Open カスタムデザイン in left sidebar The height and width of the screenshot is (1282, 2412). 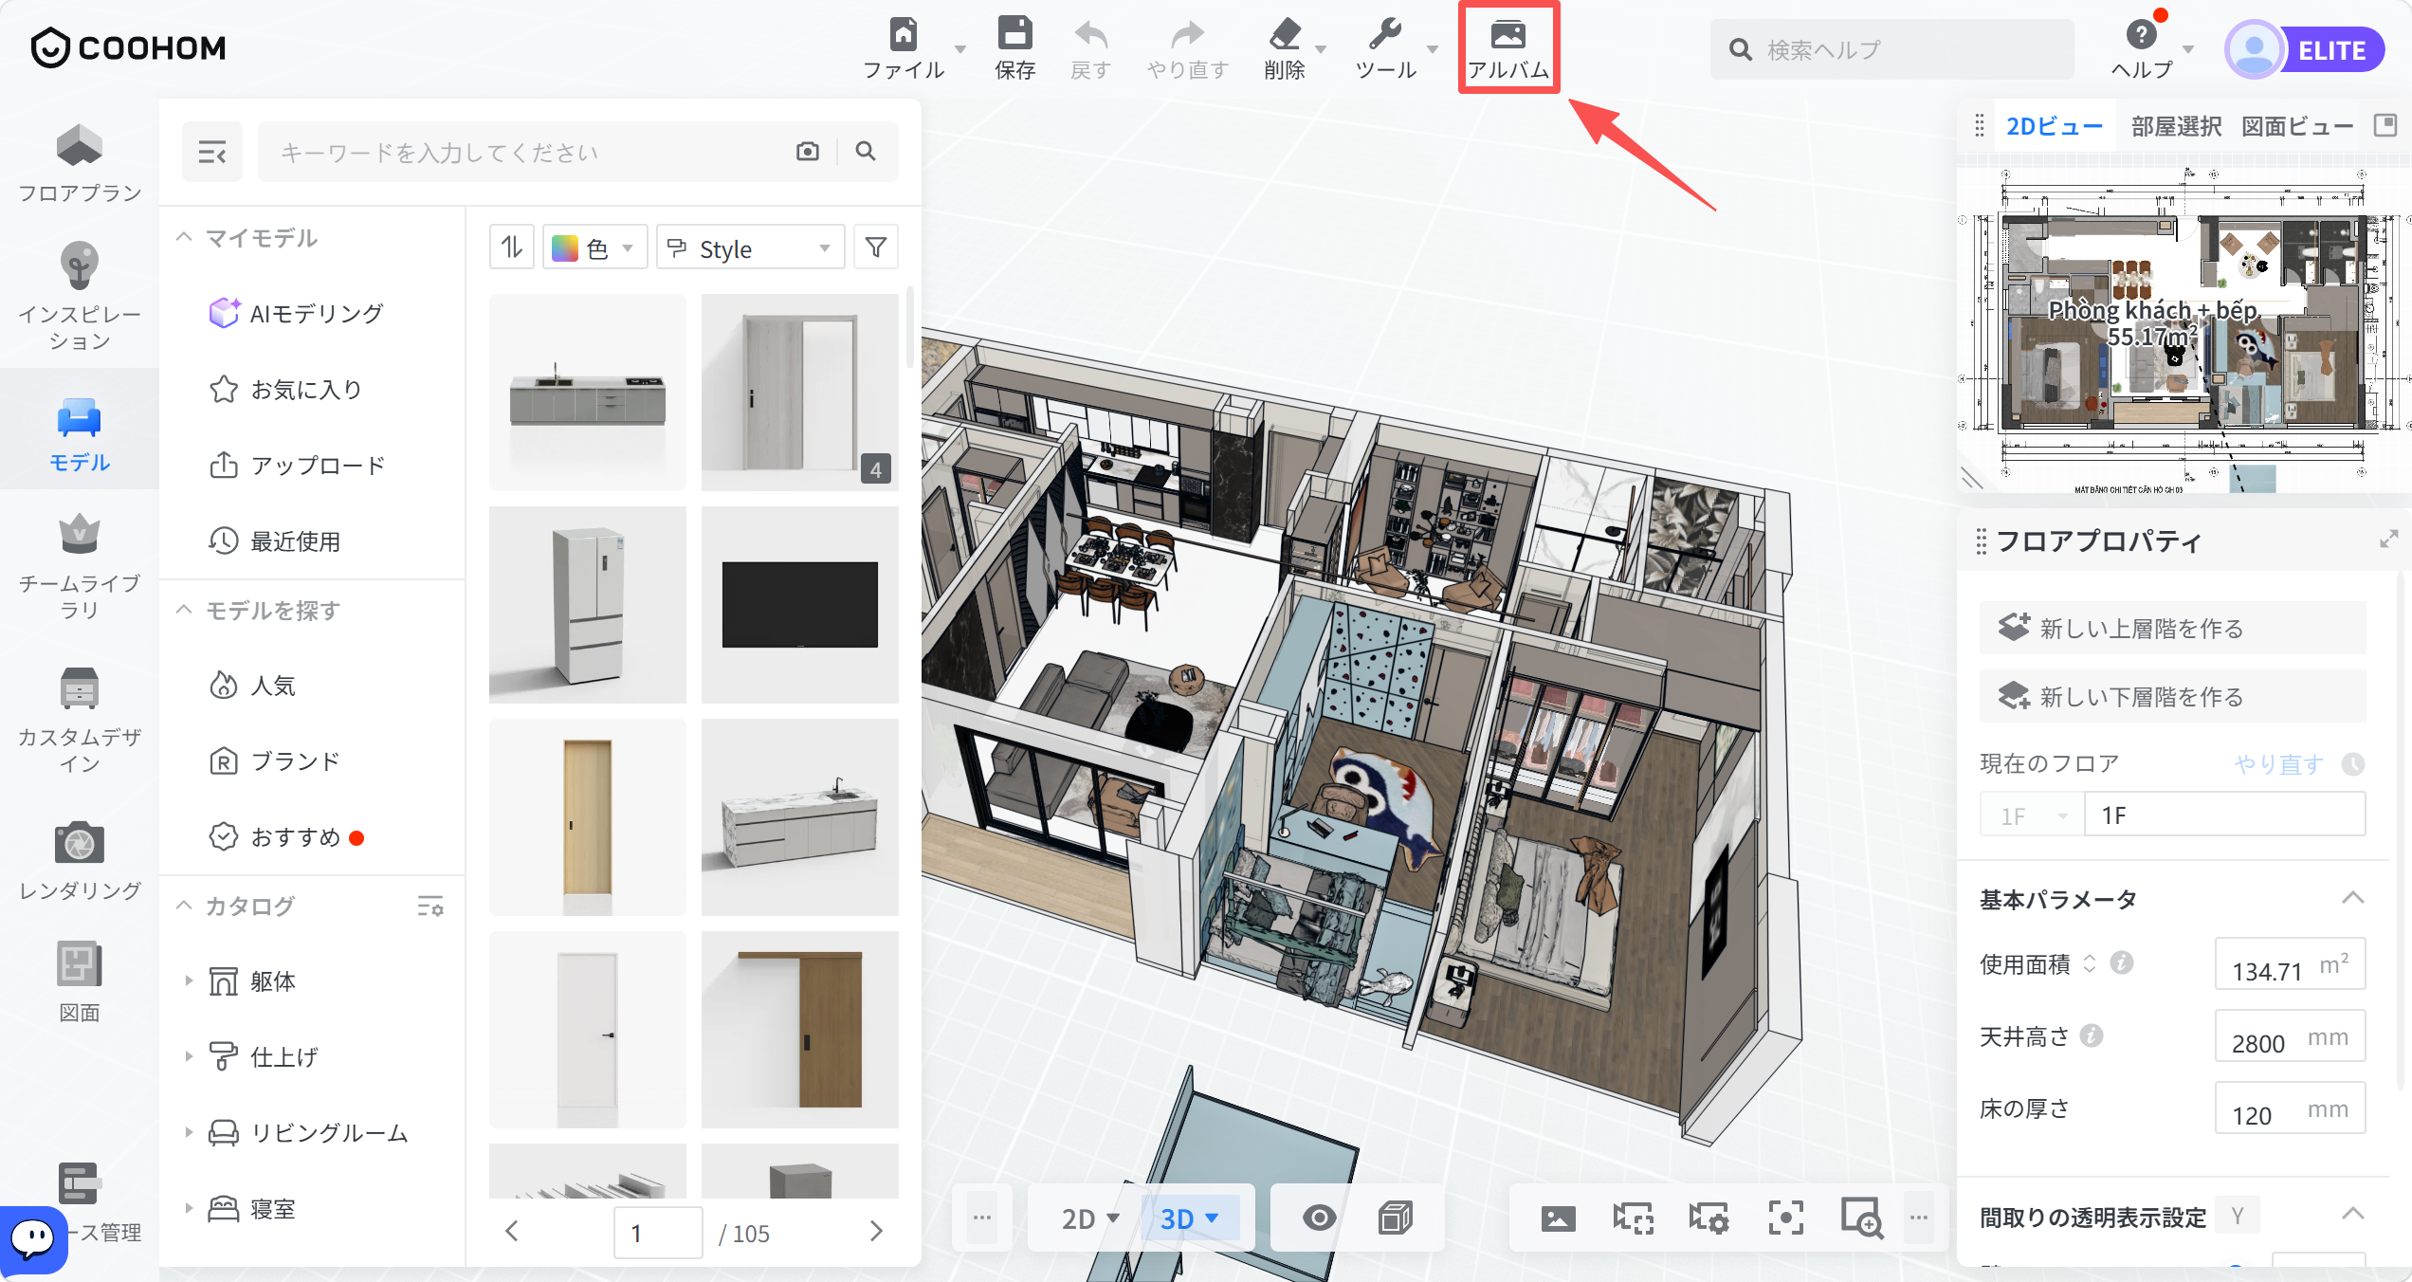click(80, 721)
